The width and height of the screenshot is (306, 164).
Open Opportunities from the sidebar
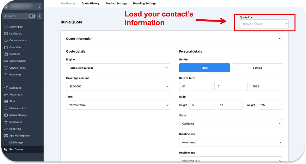pos(17,61)
